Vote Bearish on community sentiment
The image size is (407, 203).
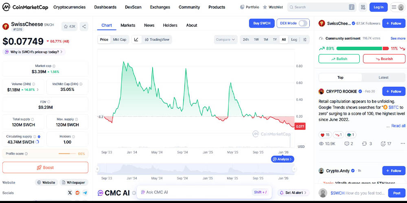384,59
